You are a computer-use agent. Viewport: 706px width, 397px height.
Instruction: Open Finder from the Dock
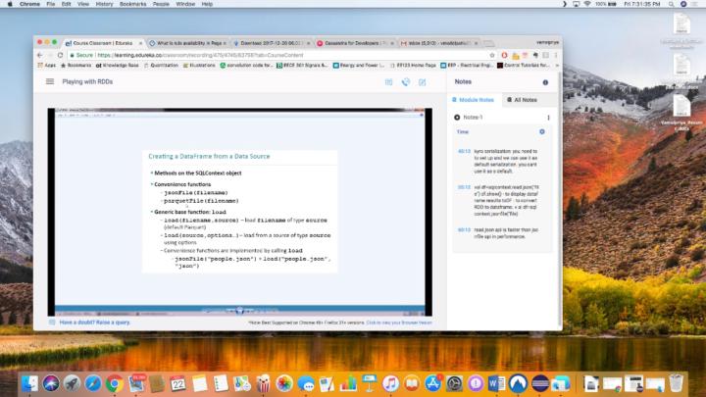[x=29, y=382]
